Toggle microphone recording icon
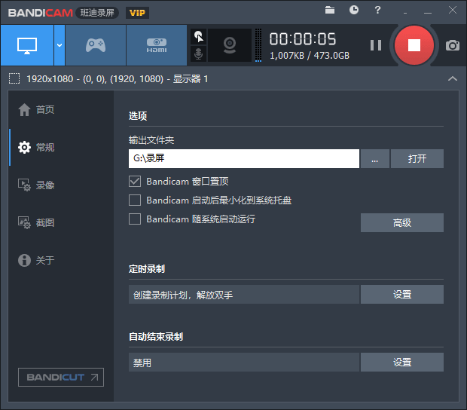The image size is (467, 410). click(199, 54)
